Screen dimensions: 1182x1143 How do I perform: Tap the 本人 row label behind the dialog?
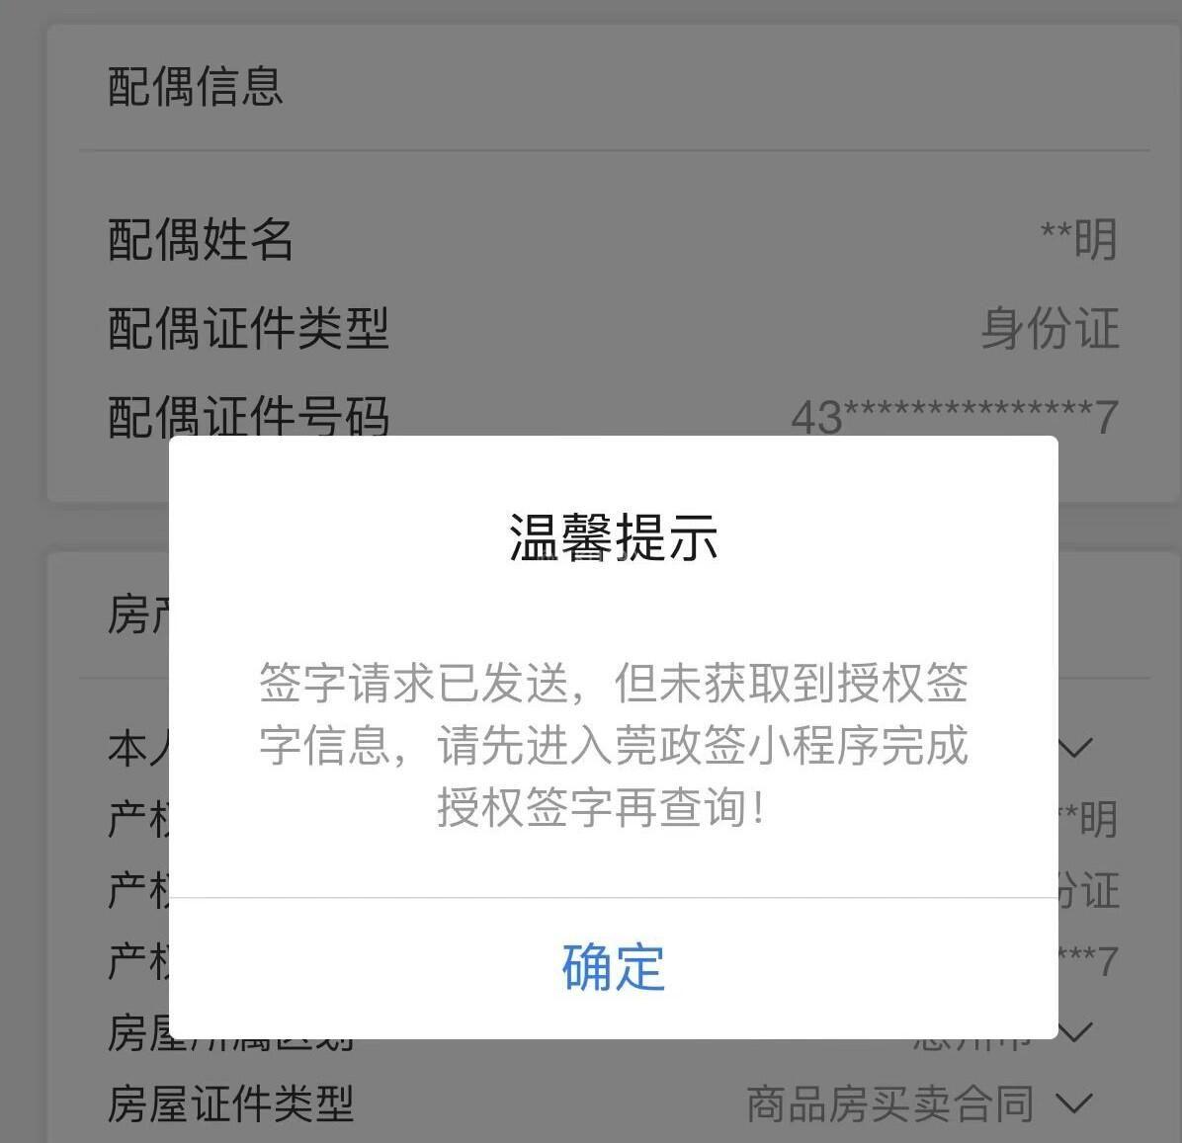click(x=138, y=748)
